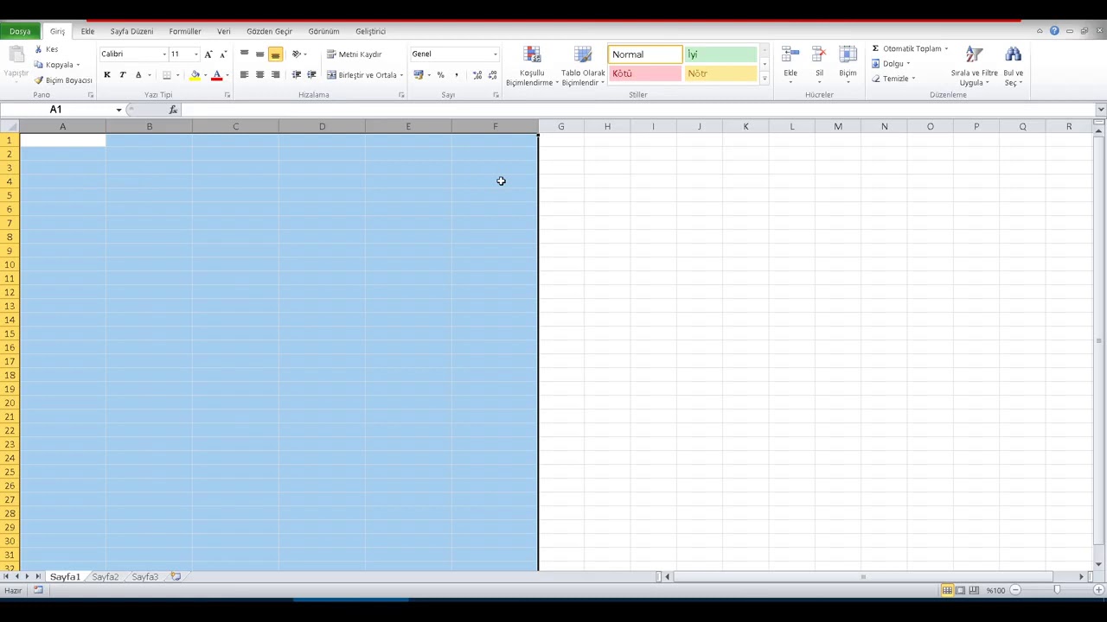
Task: Switch to Page Layout view icon
Action: click(x=960, y=590)
